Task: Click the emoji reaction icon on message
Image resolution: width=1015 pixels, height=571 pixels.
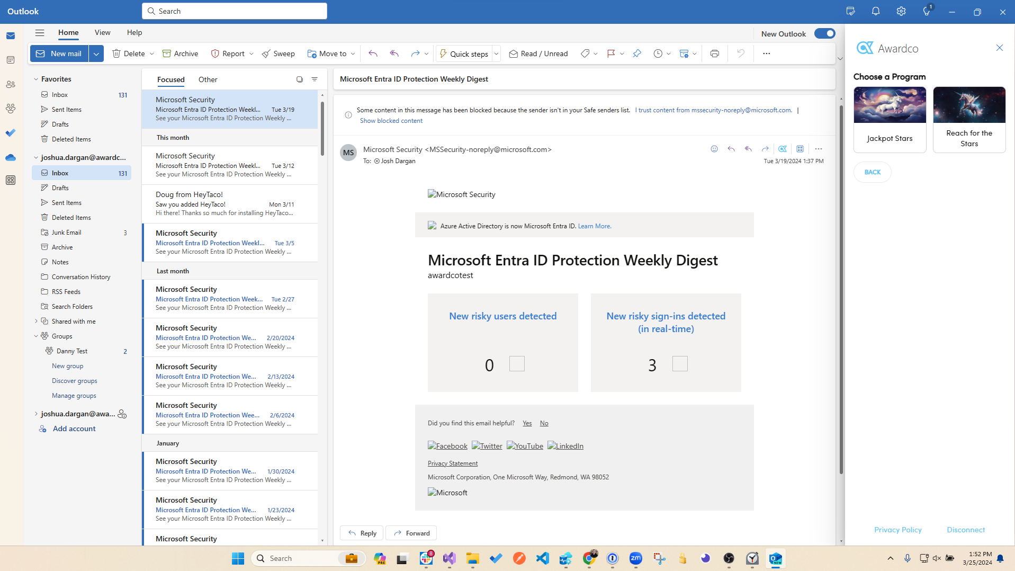Action: (714, 149)
